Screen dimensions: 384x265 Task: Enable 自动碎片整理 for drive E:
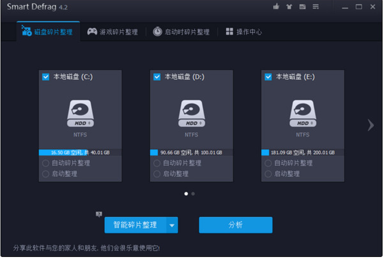[x=268, y=163]
